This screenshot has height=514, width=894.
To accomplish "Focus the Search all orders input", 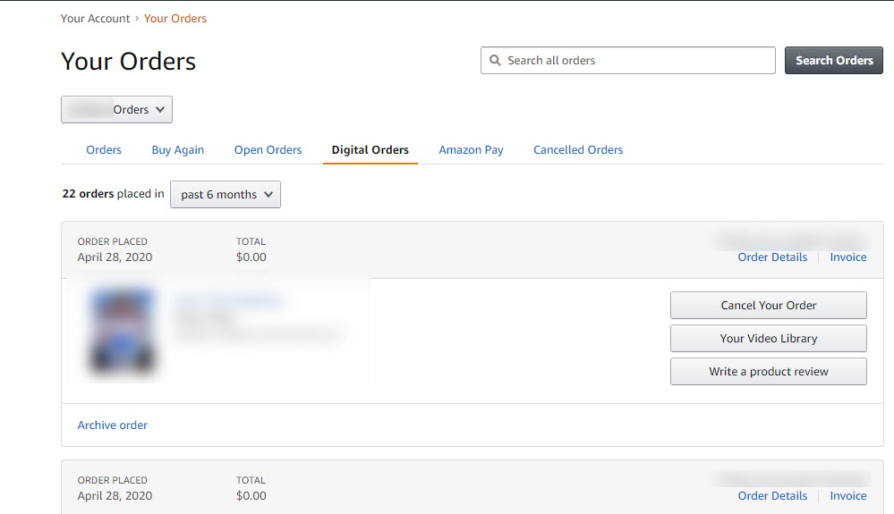I will (x=635, y=61).
